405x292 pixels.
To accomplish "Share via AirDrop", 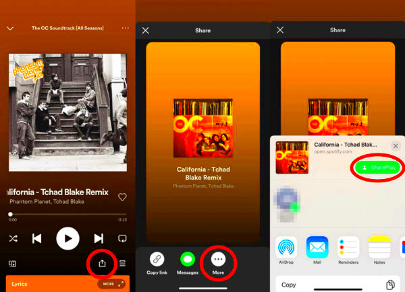I will (x=286, y=250).
